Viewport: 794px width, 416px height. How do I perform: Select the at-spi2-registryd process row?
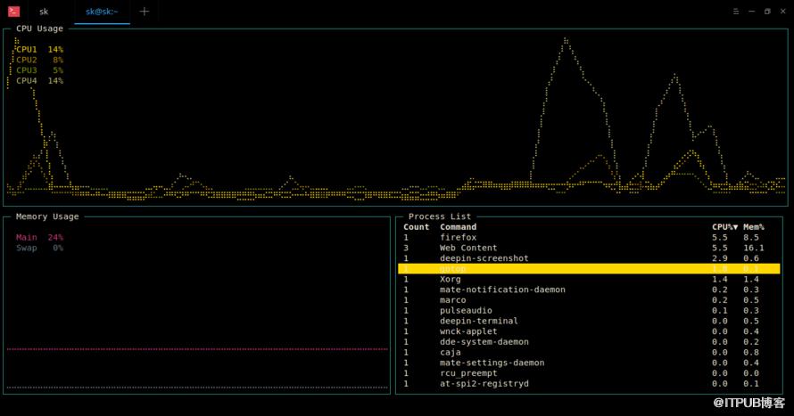[x=589, y=384]
